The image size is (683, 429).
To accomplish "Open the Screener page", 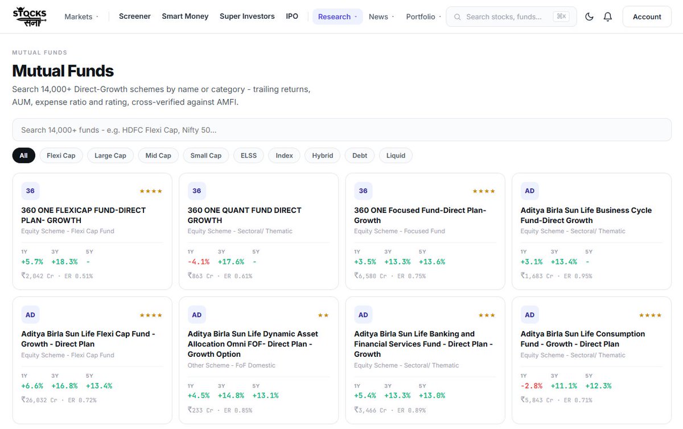I will click(x=135, y=16).
